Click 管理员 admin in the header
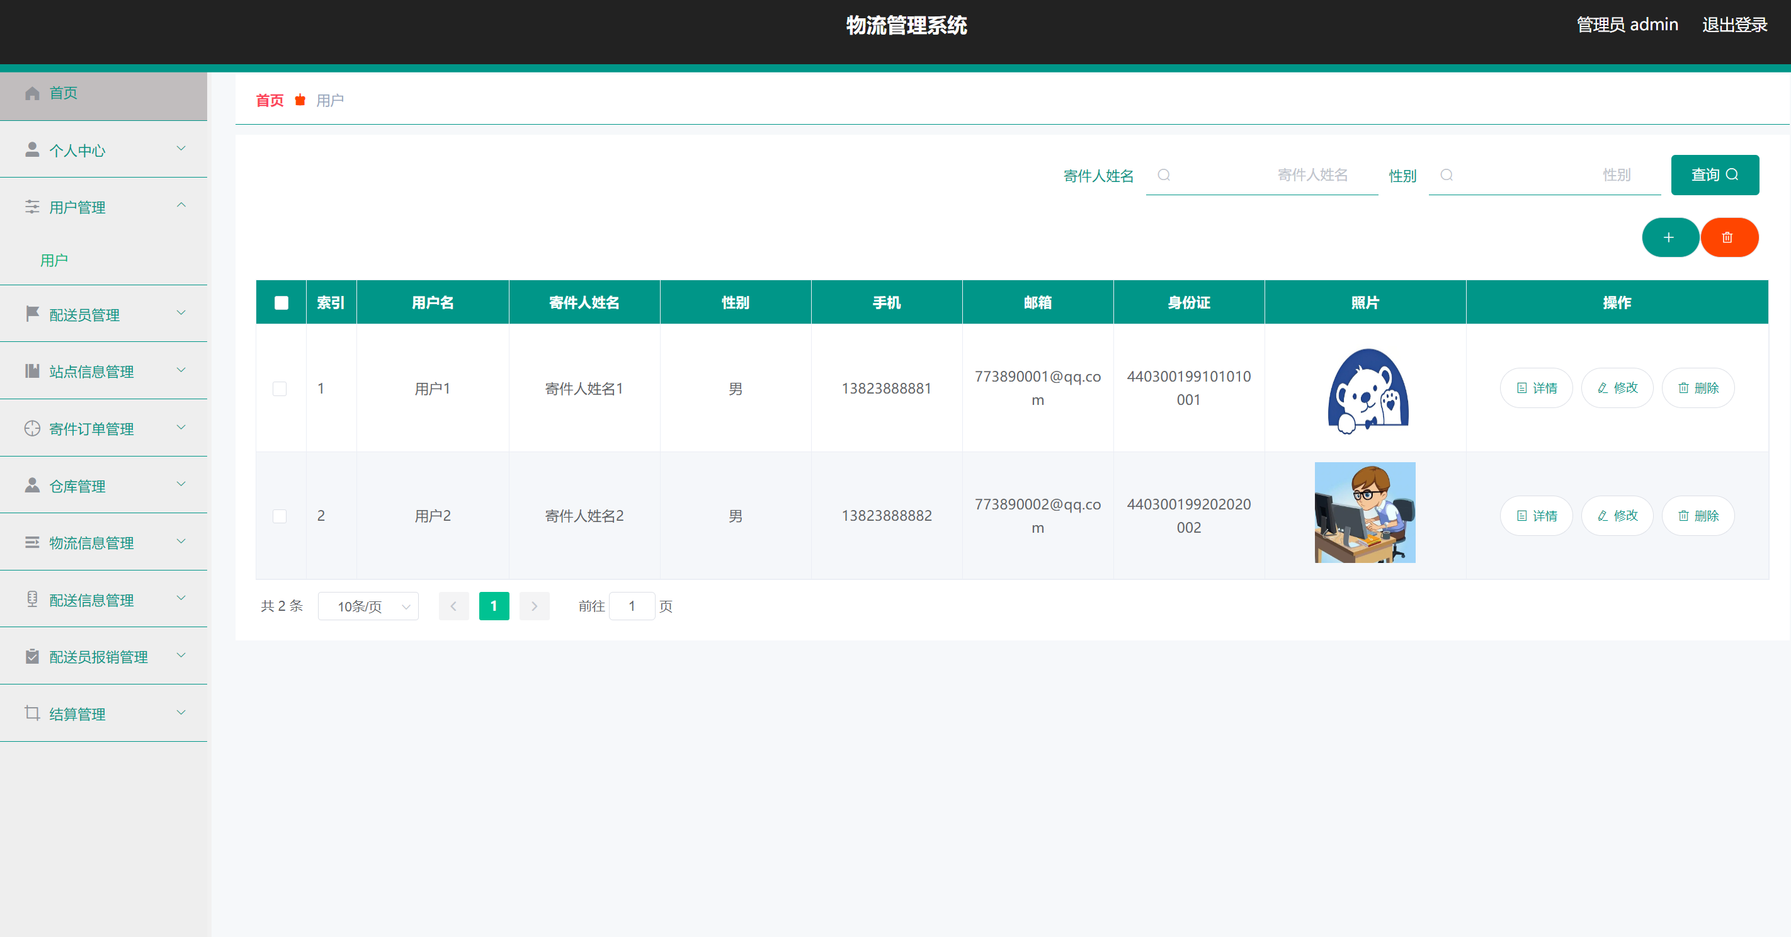 coord(1627,25)
